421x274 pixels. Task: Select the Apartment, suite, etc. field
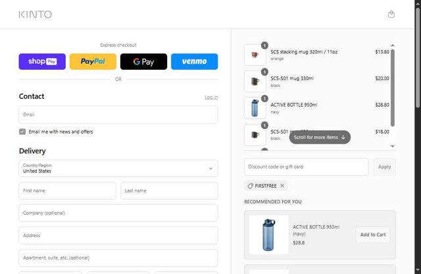click(118, 258)
